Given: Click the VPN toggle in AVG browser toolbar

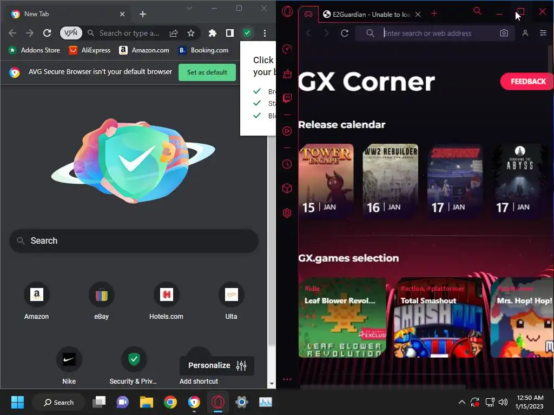Looking at the screenshot, I should click(71, 33).
